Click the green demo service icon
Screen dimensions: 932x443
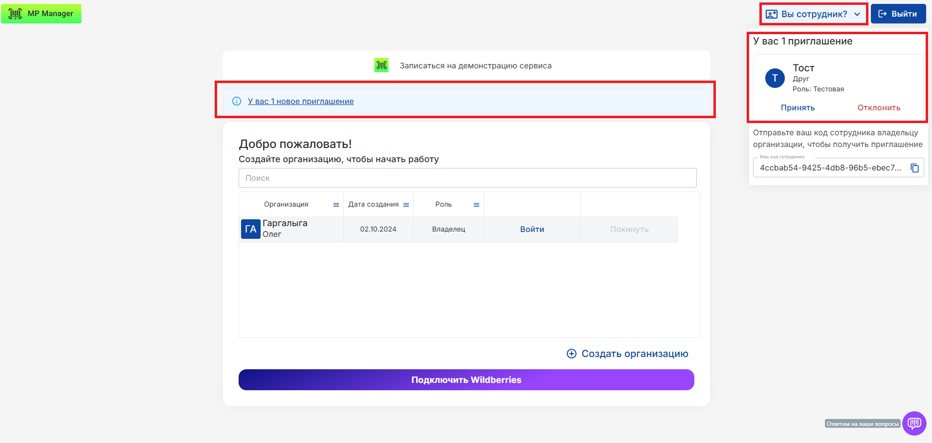[381, 65]
